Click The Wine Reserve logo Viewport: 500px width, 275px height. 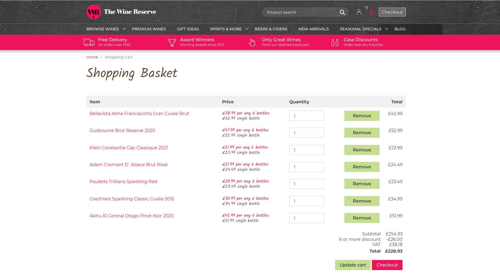[x=121, y=12]
